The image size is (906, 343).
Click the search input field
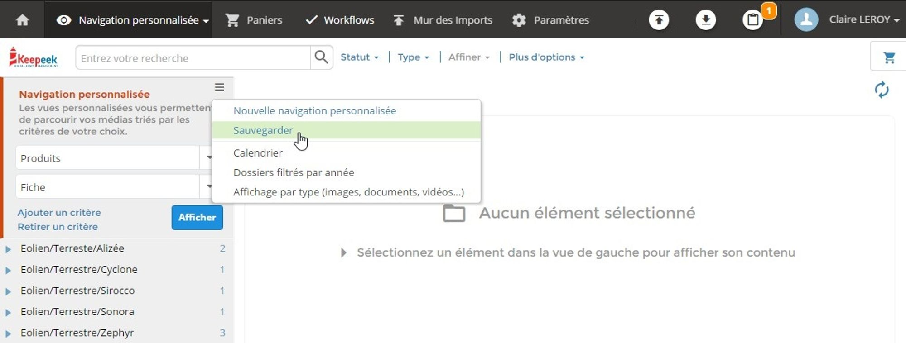click(x=193, y=58)
